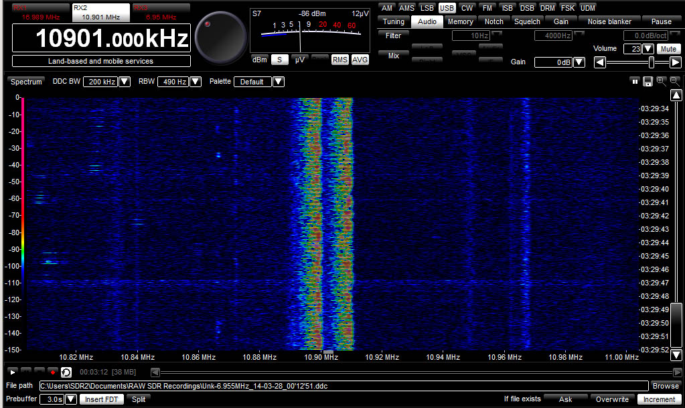Open the Palette dropdown
This screenshot has width=685, height=408.
point(279,82)
